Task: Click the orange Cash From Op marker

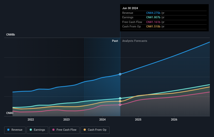Action: (120, 101)
